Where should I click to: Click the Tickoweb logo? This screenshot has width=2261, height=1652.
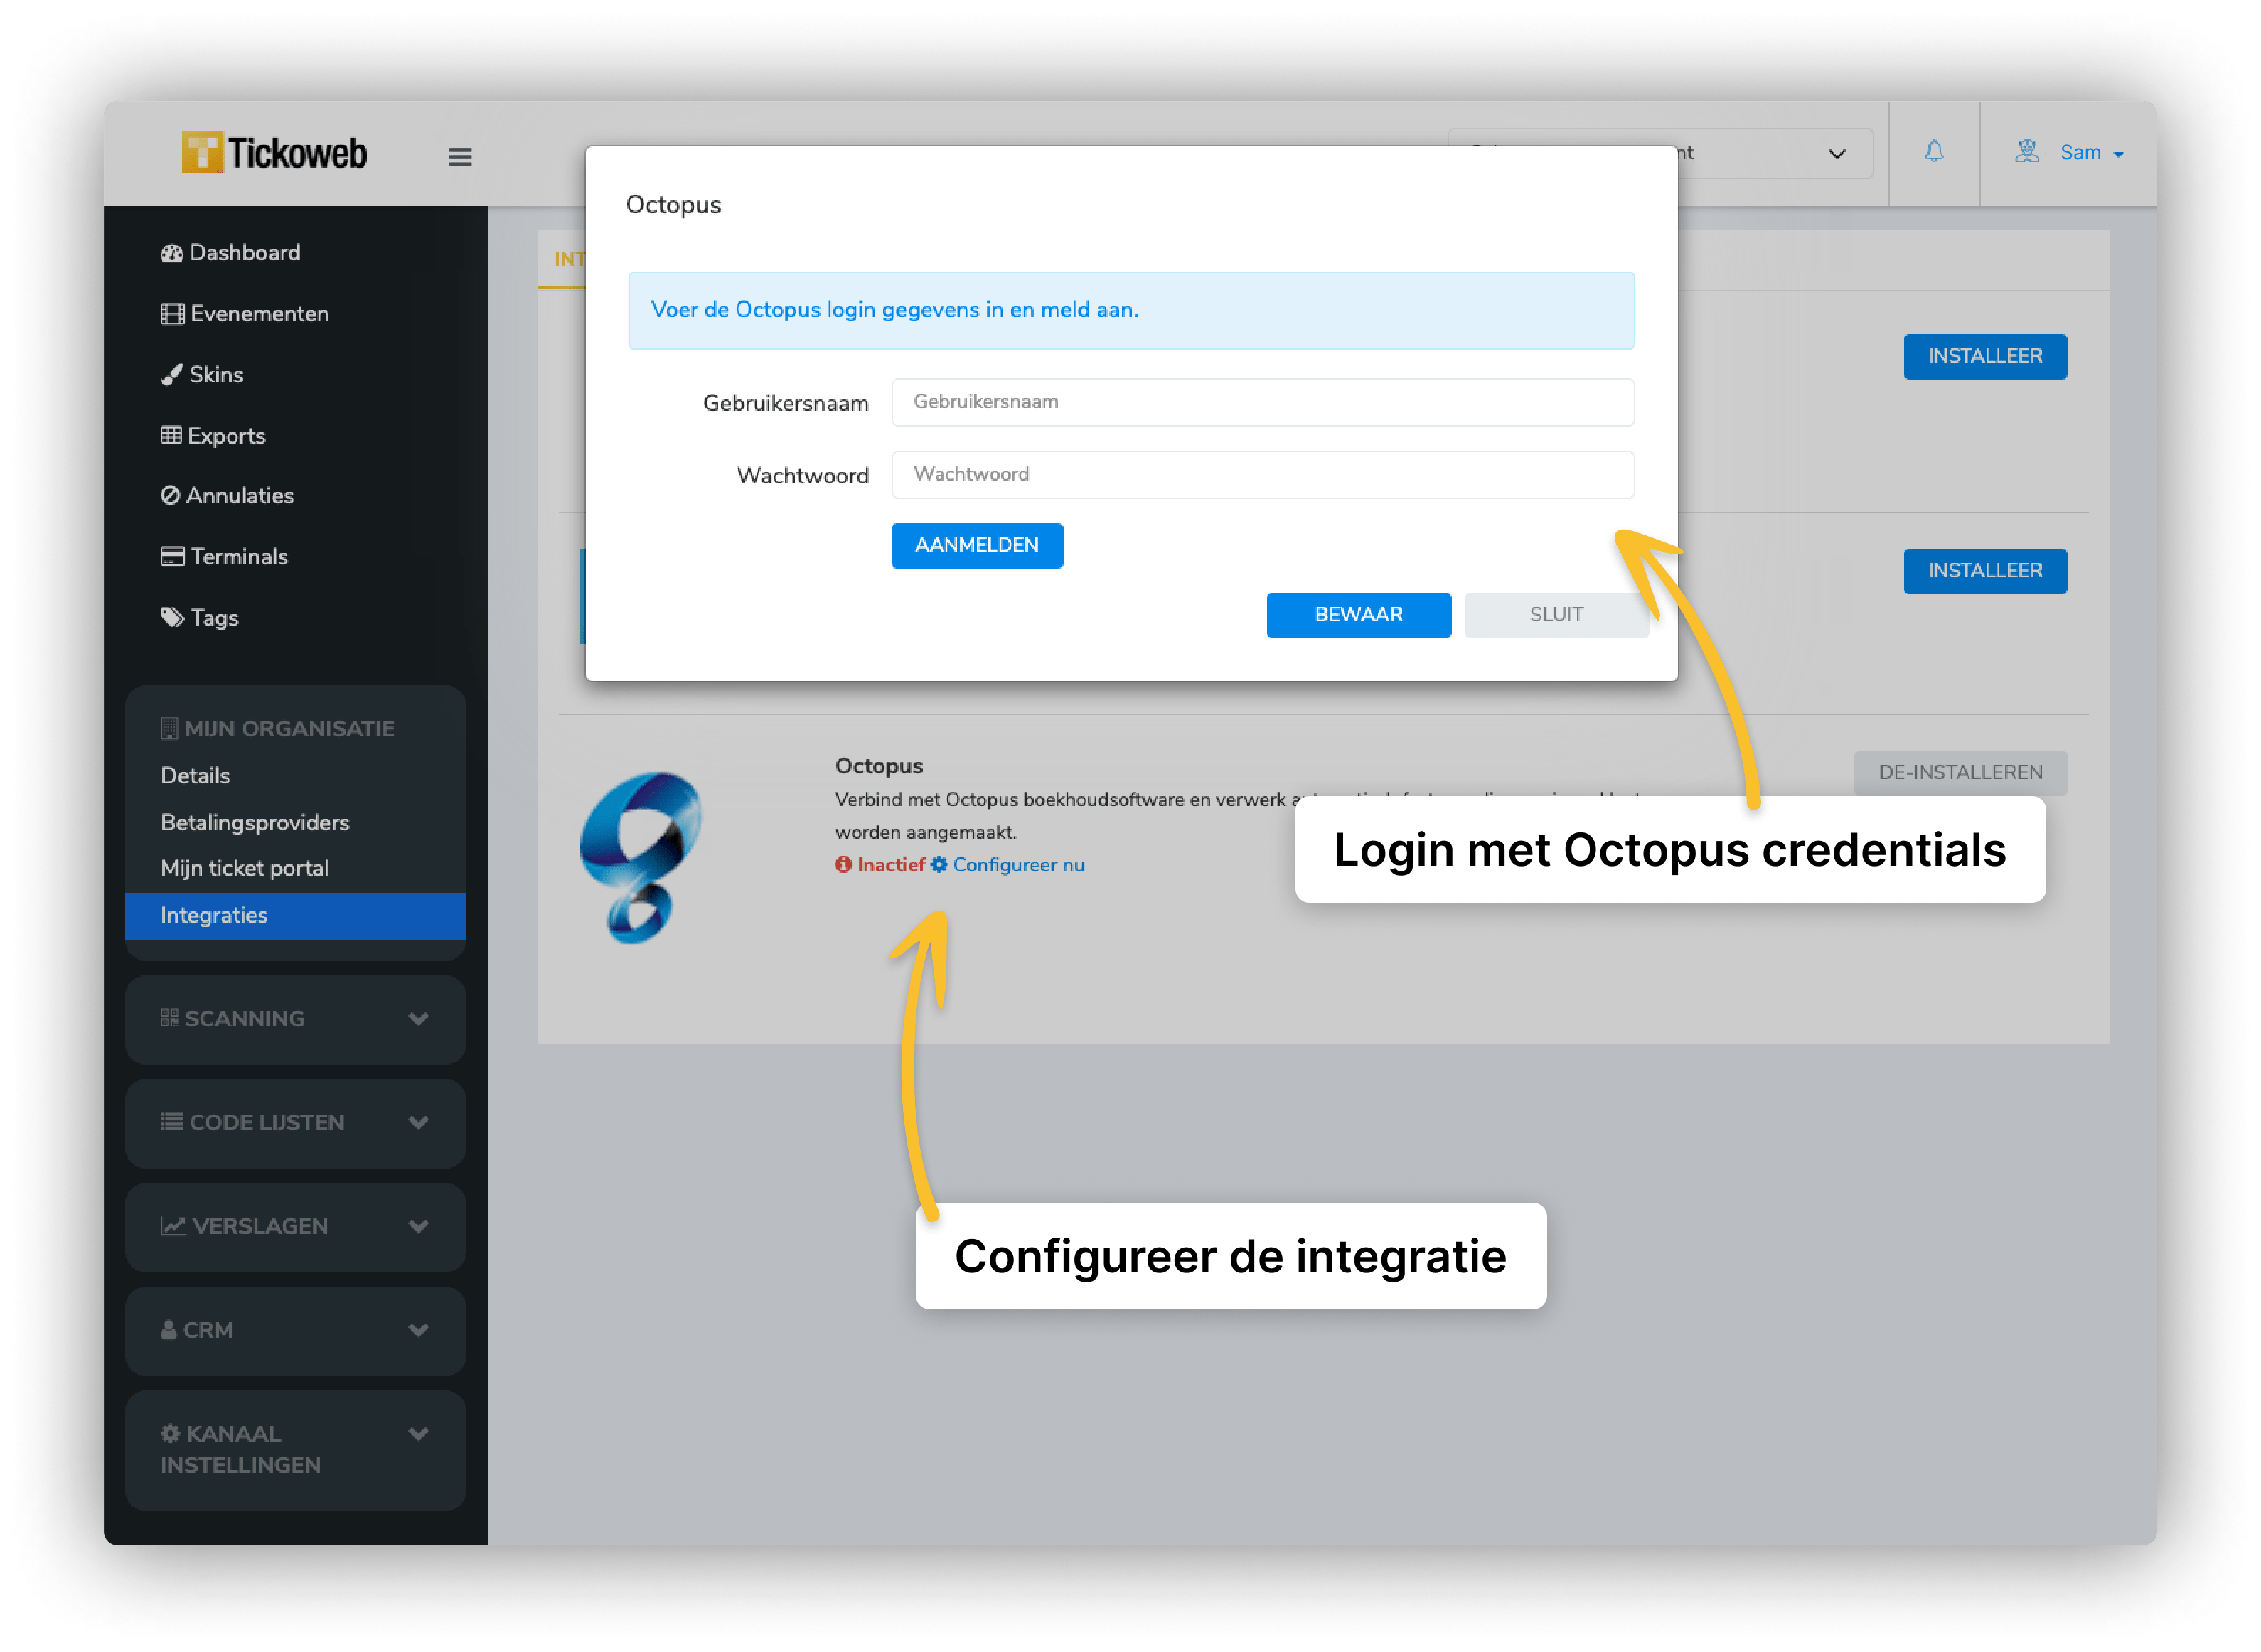click(274, 153)
